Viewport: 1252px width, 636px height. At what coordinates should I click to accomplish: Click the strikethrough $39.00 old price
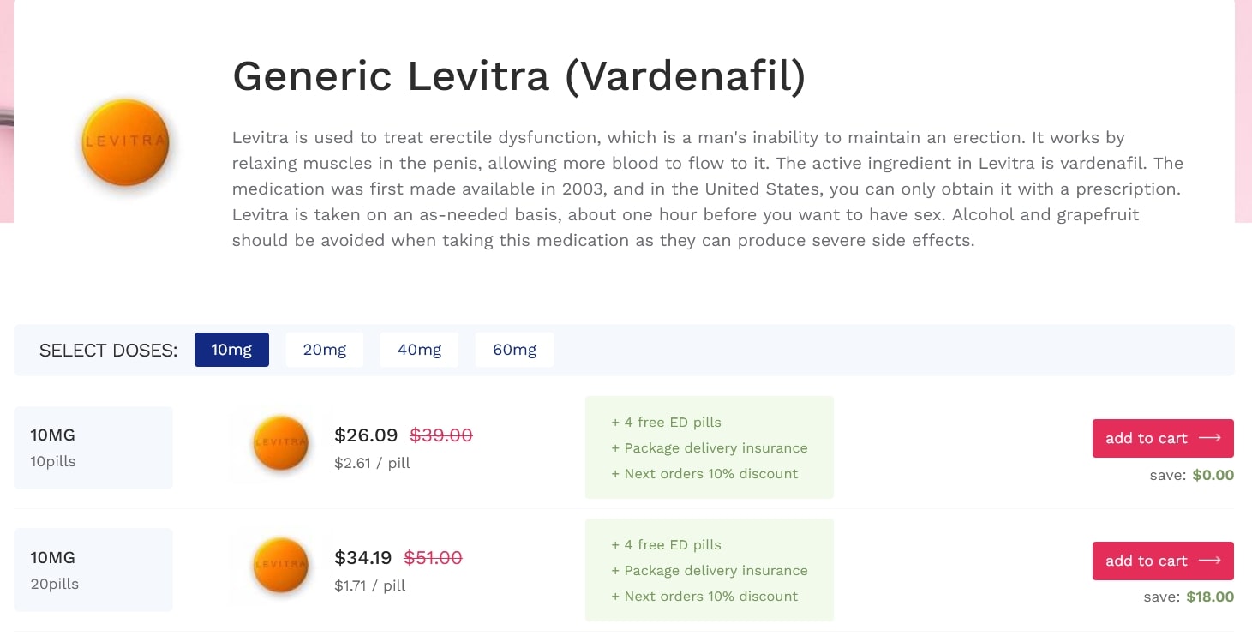[441, 435]
